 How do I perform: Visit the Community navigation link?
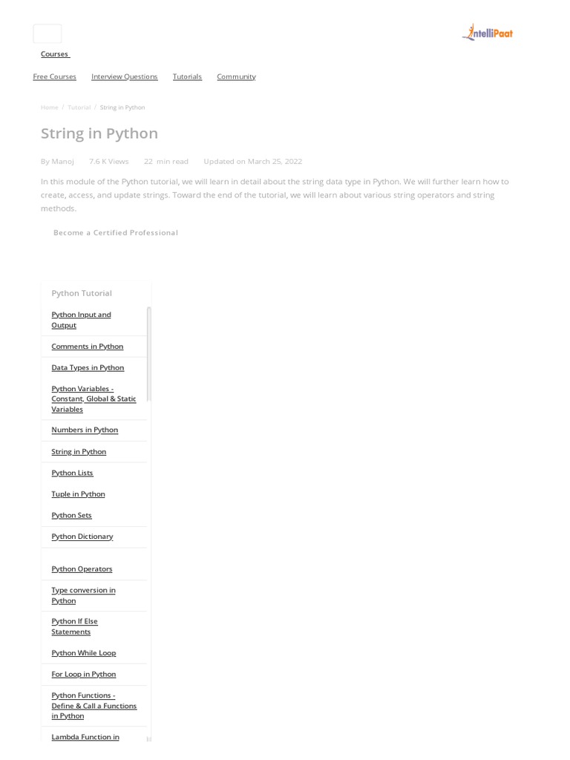(x=236, y=76)
